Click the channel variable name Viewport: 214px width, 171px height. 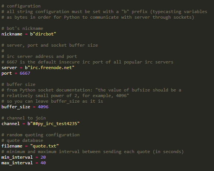click(x=10, y=124)
